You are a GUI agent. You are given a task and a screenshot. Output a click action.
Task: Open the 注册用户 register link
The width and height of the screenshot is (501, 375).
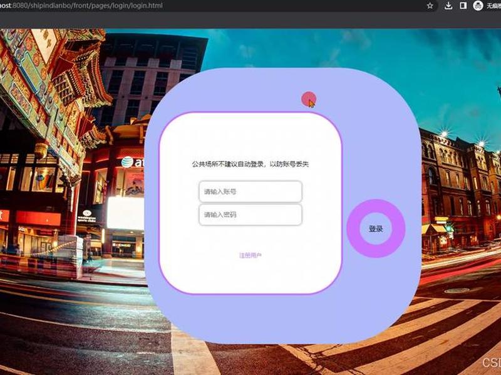tap(250, 255)
